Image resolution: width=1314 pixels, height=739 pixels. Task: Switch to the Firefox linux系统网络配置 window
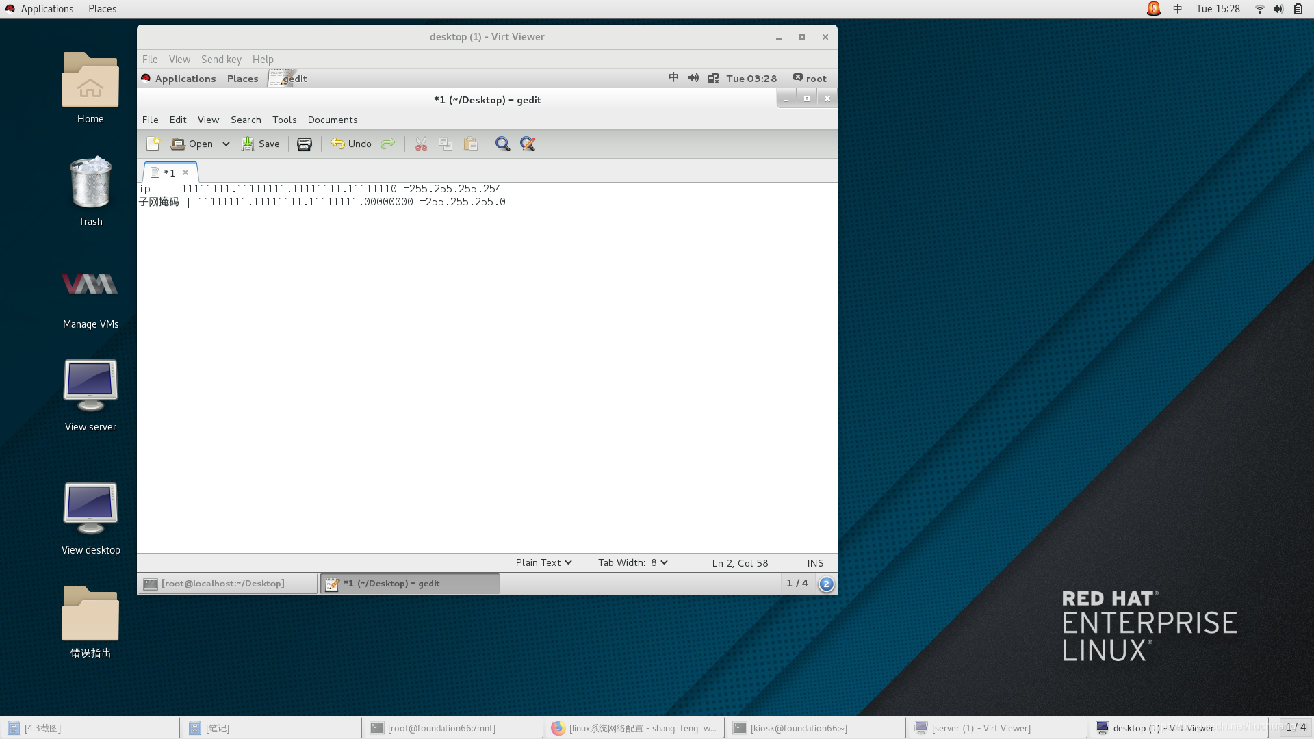coord(634,728)
